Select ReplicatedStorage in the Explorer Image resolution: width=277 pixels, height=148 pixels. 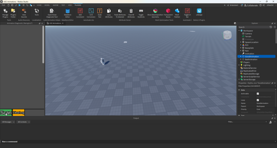[251, 74]
